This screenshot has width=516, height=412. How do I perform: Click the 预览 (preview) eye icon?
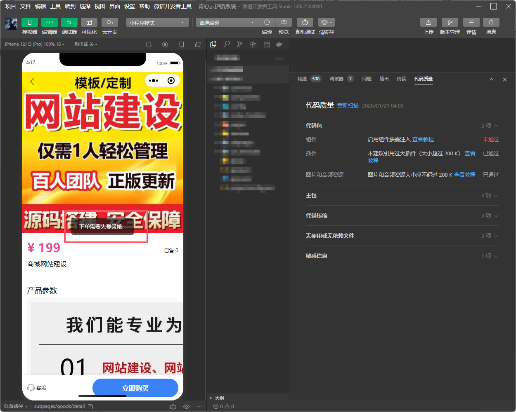tap(284, 22)
